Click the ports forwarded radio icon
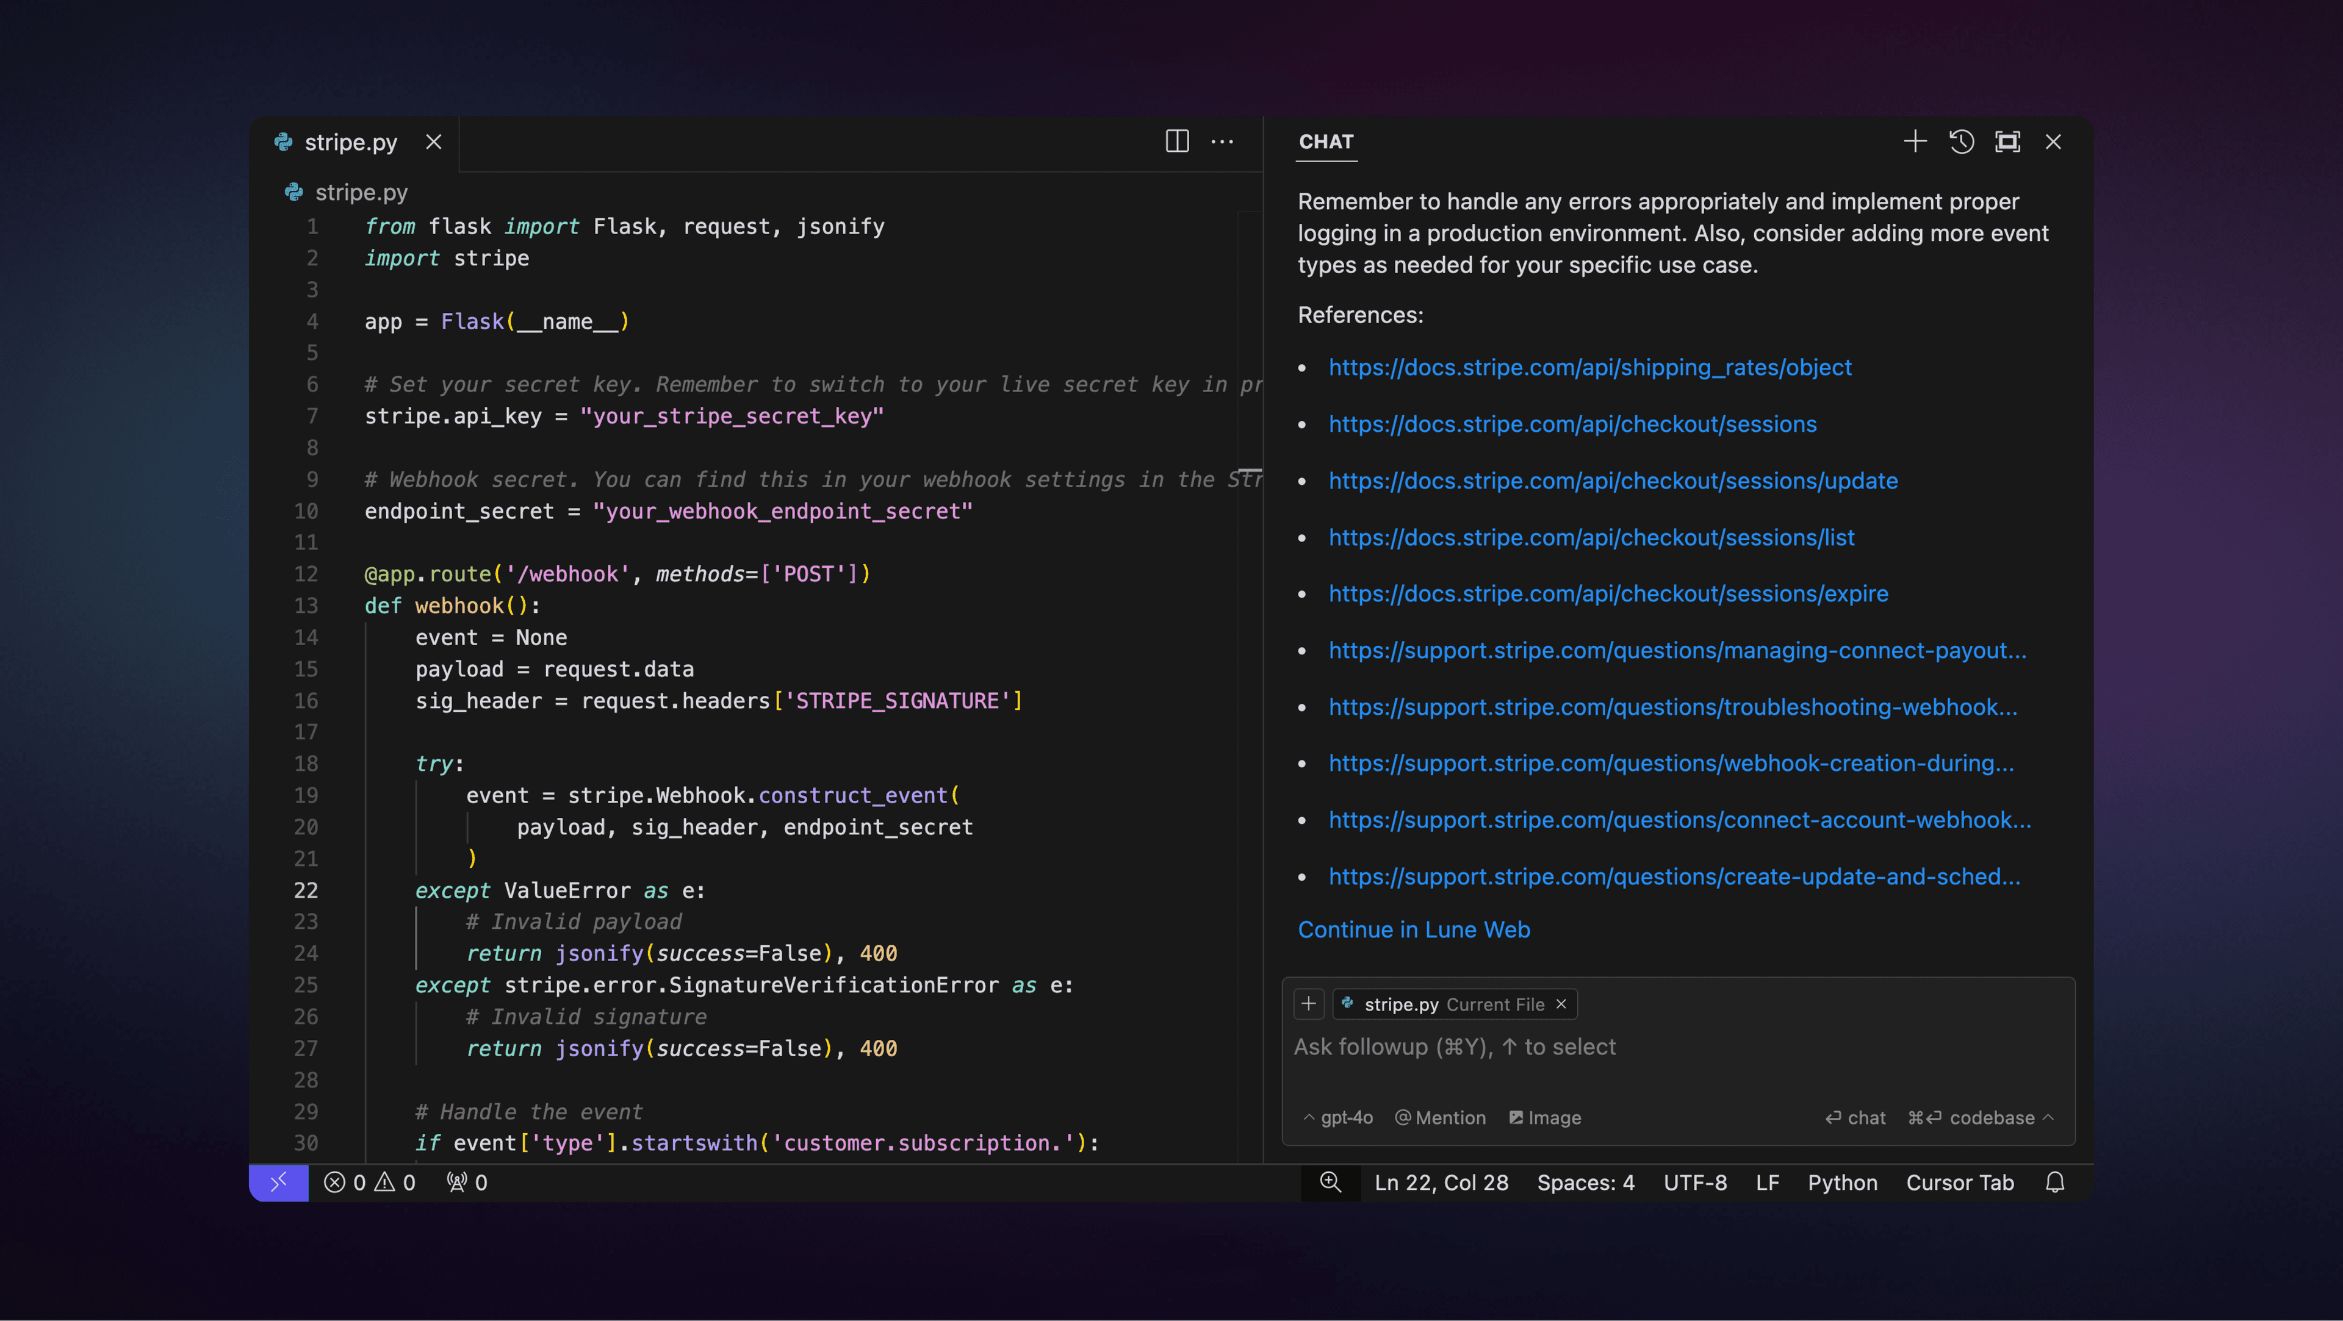 pos(467,1183)
